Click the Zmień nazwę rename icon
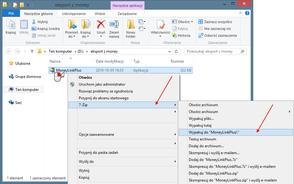 point(114,25)
